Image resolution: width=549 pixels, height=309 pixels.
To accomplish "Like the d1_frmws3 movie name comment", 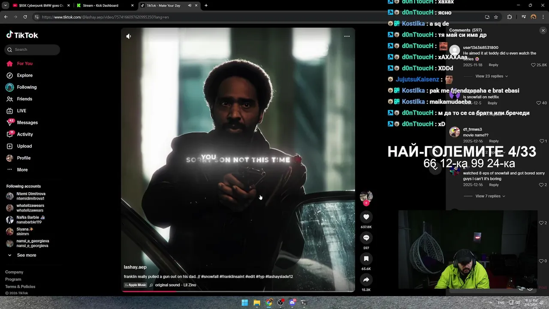I will pyautogui.click(x=542, y=141).
